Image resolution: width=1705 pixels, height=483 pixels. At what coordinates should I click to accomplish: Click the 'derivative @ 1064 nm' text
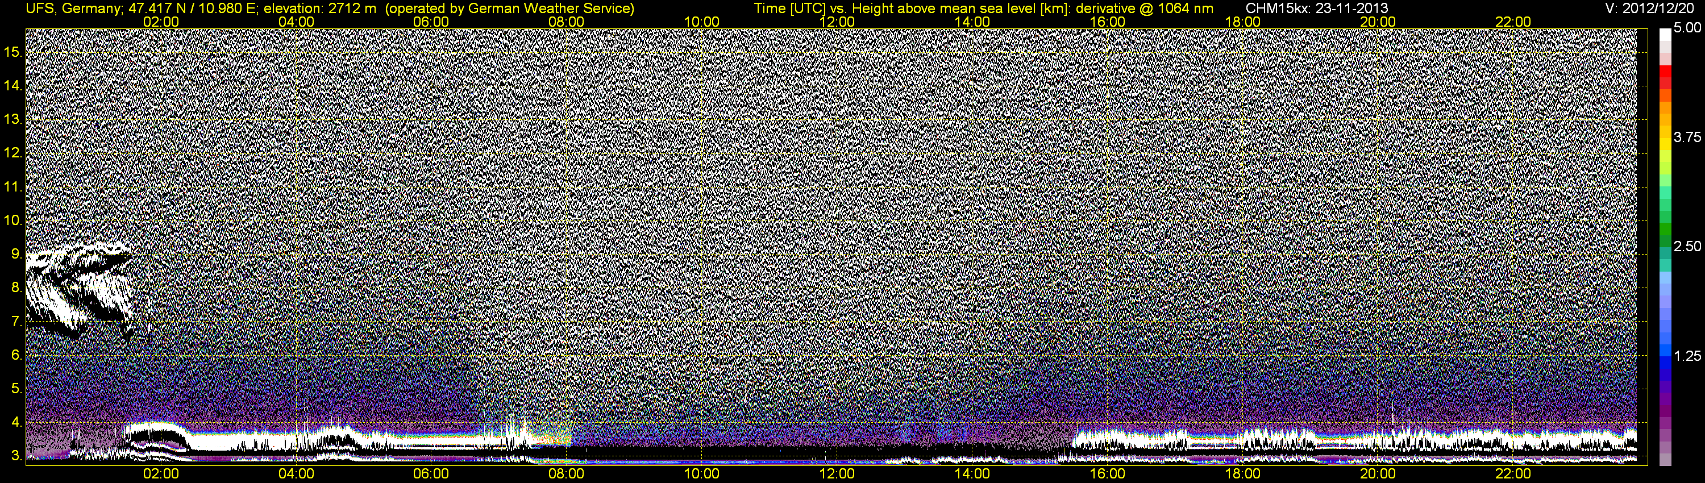click(x=1145, y=9)
